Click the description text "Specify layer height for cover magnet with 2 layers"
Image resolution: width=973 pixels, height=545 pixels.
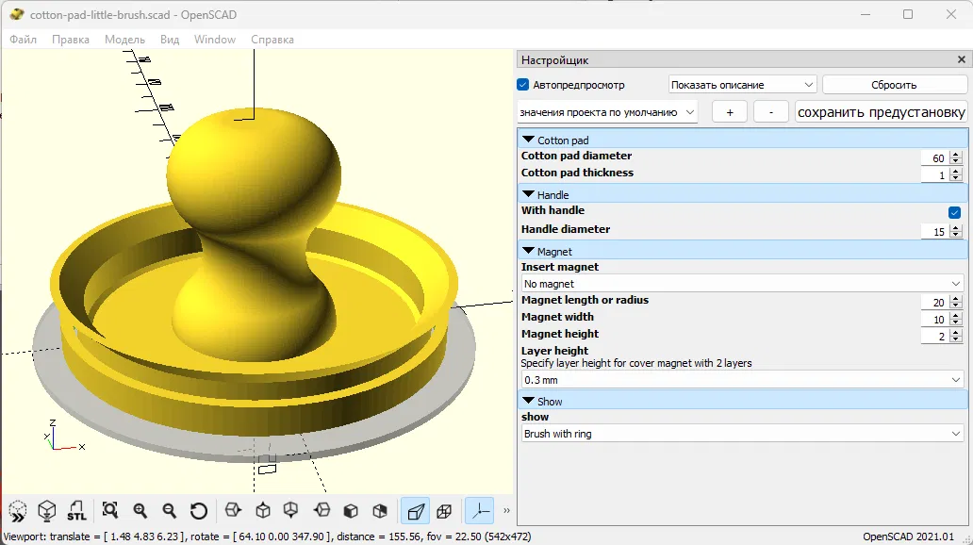point(636,363)
